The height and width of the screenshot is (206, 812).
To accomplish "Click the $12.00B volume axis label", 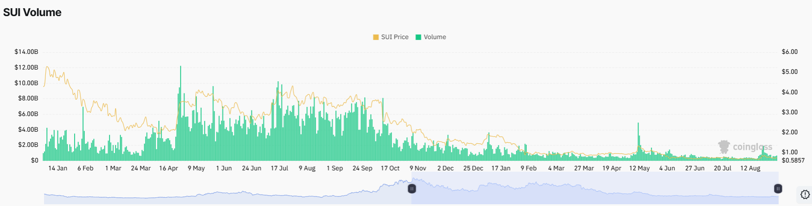I will coord(27,67).
